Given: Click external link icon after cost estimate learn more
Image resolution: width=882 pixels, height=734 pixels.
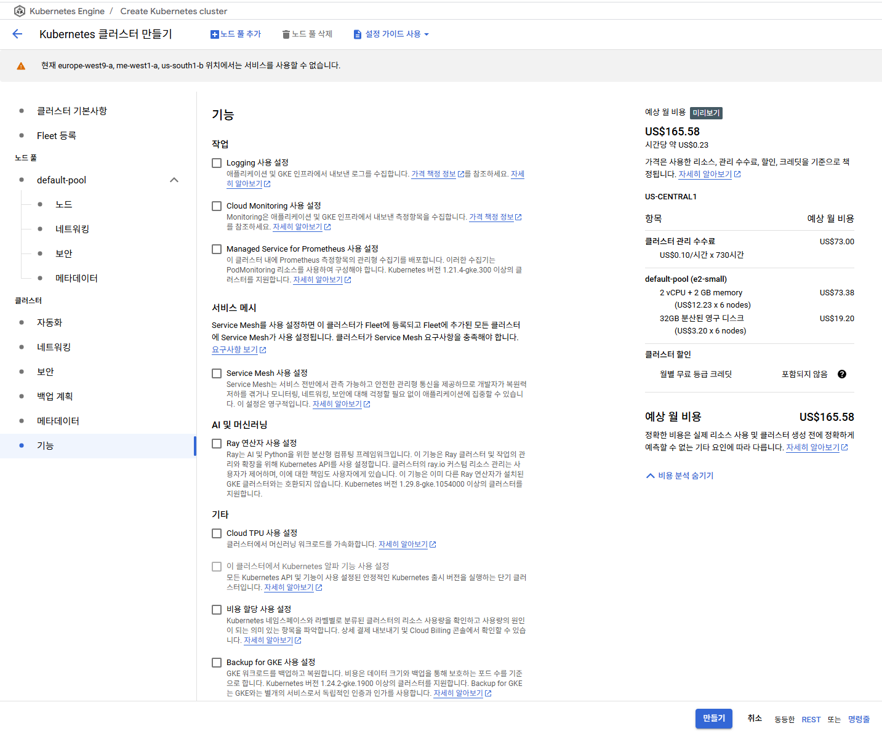Looking at the screenshot, I should click(x=844, y=448).
